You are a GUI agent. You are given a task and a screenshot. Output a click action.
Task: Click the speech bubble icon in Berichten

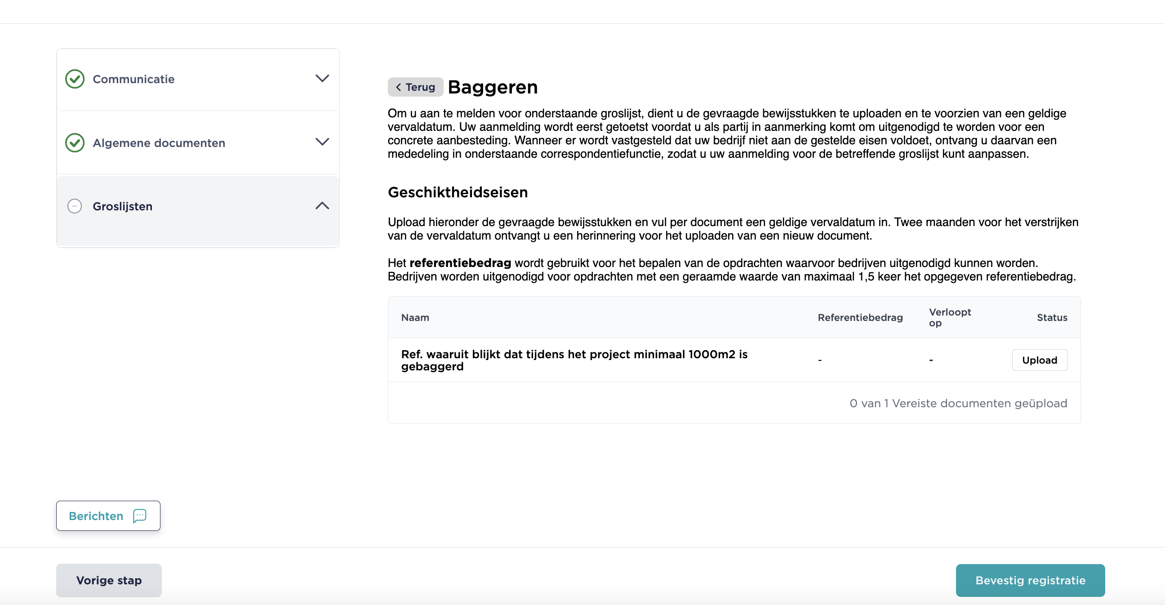[x=140, y=516]
